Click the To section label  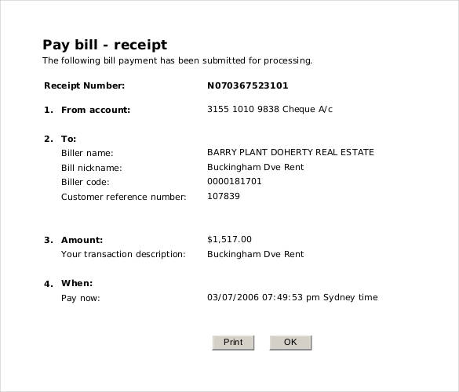(68, 139)
